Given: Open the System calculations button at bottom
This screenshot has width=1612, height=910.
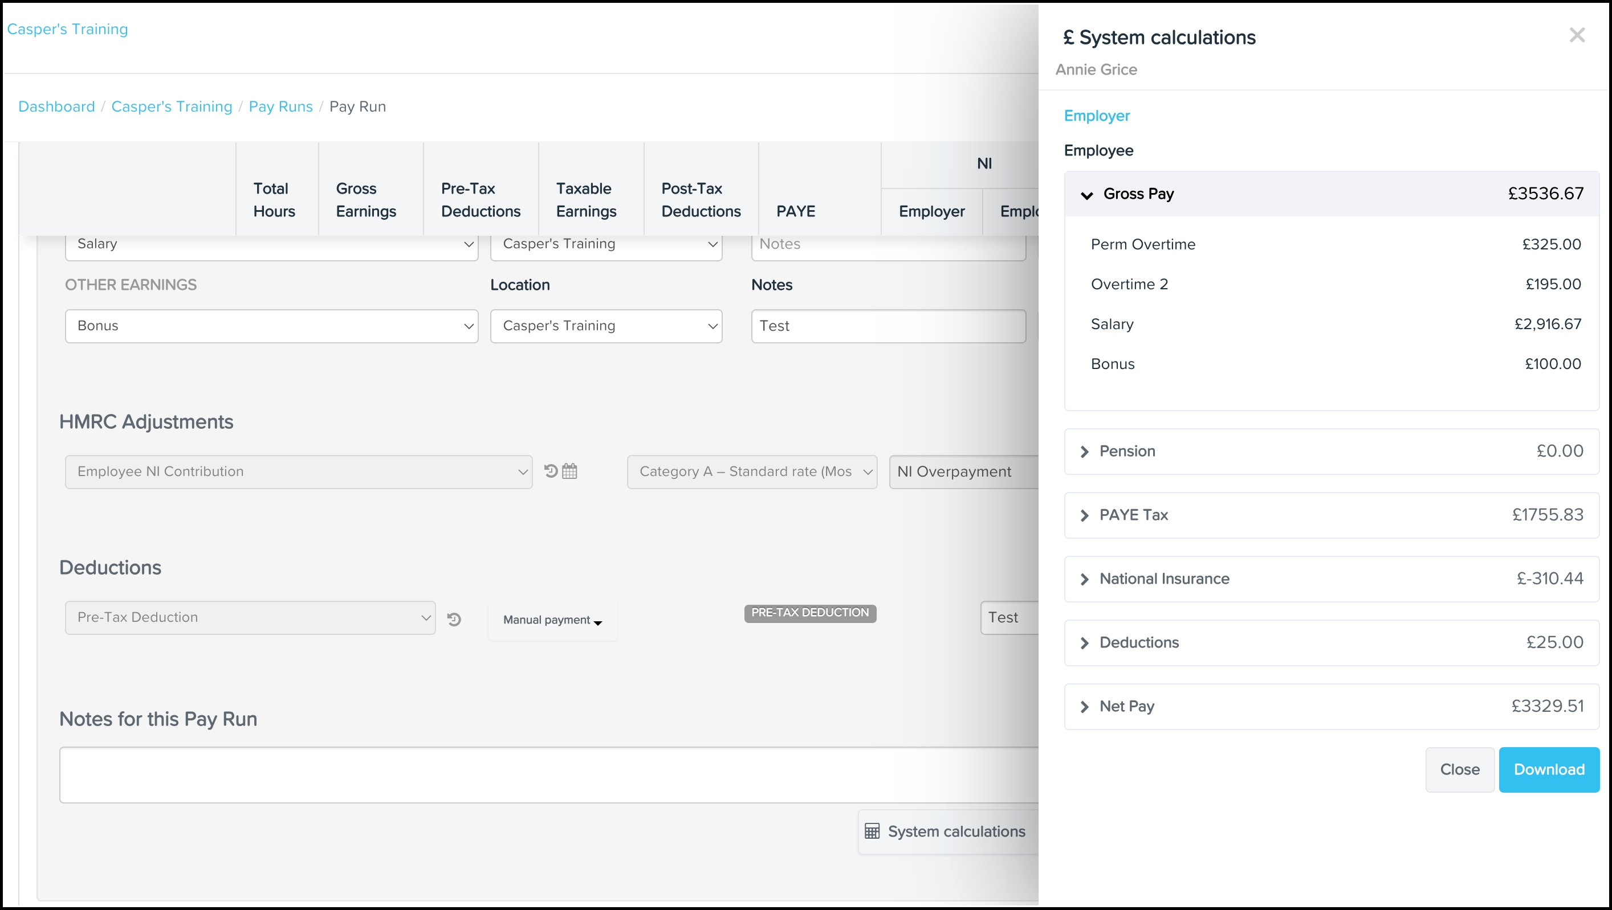Looking at the screenshot, I should (947, 831).
